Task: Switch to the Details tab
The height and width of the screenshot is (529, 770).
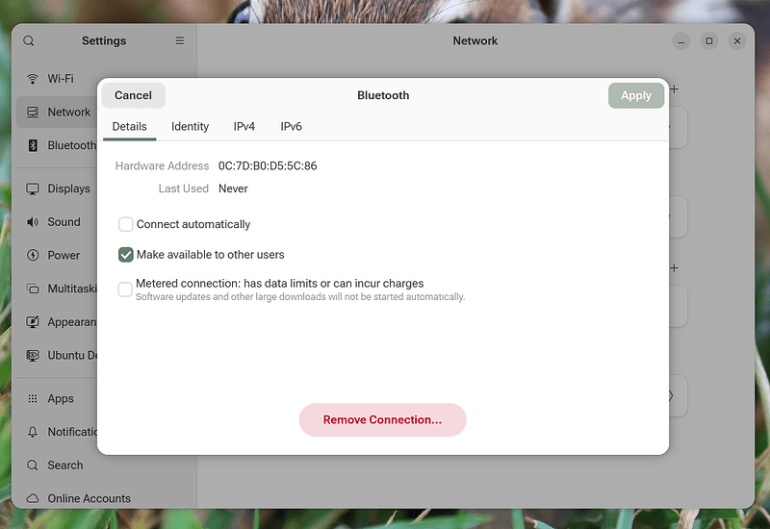Action: 130,127
